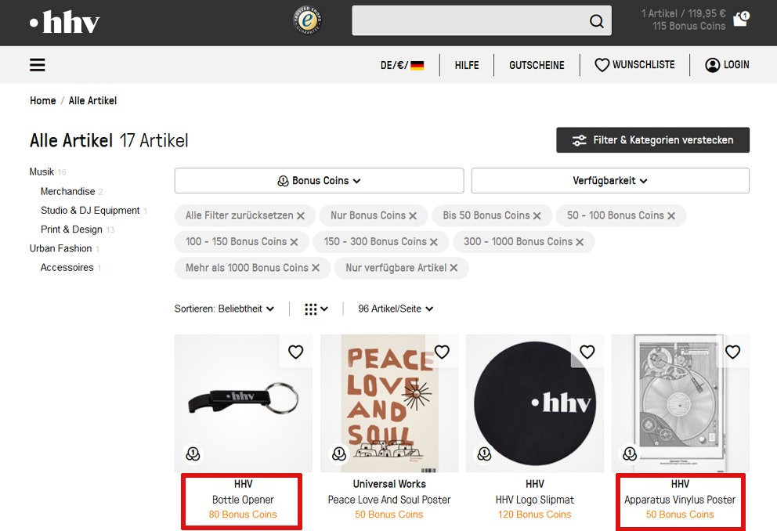Open the HILFE menu item
Screen dimensions: 777x531
[x=467, y=65]
